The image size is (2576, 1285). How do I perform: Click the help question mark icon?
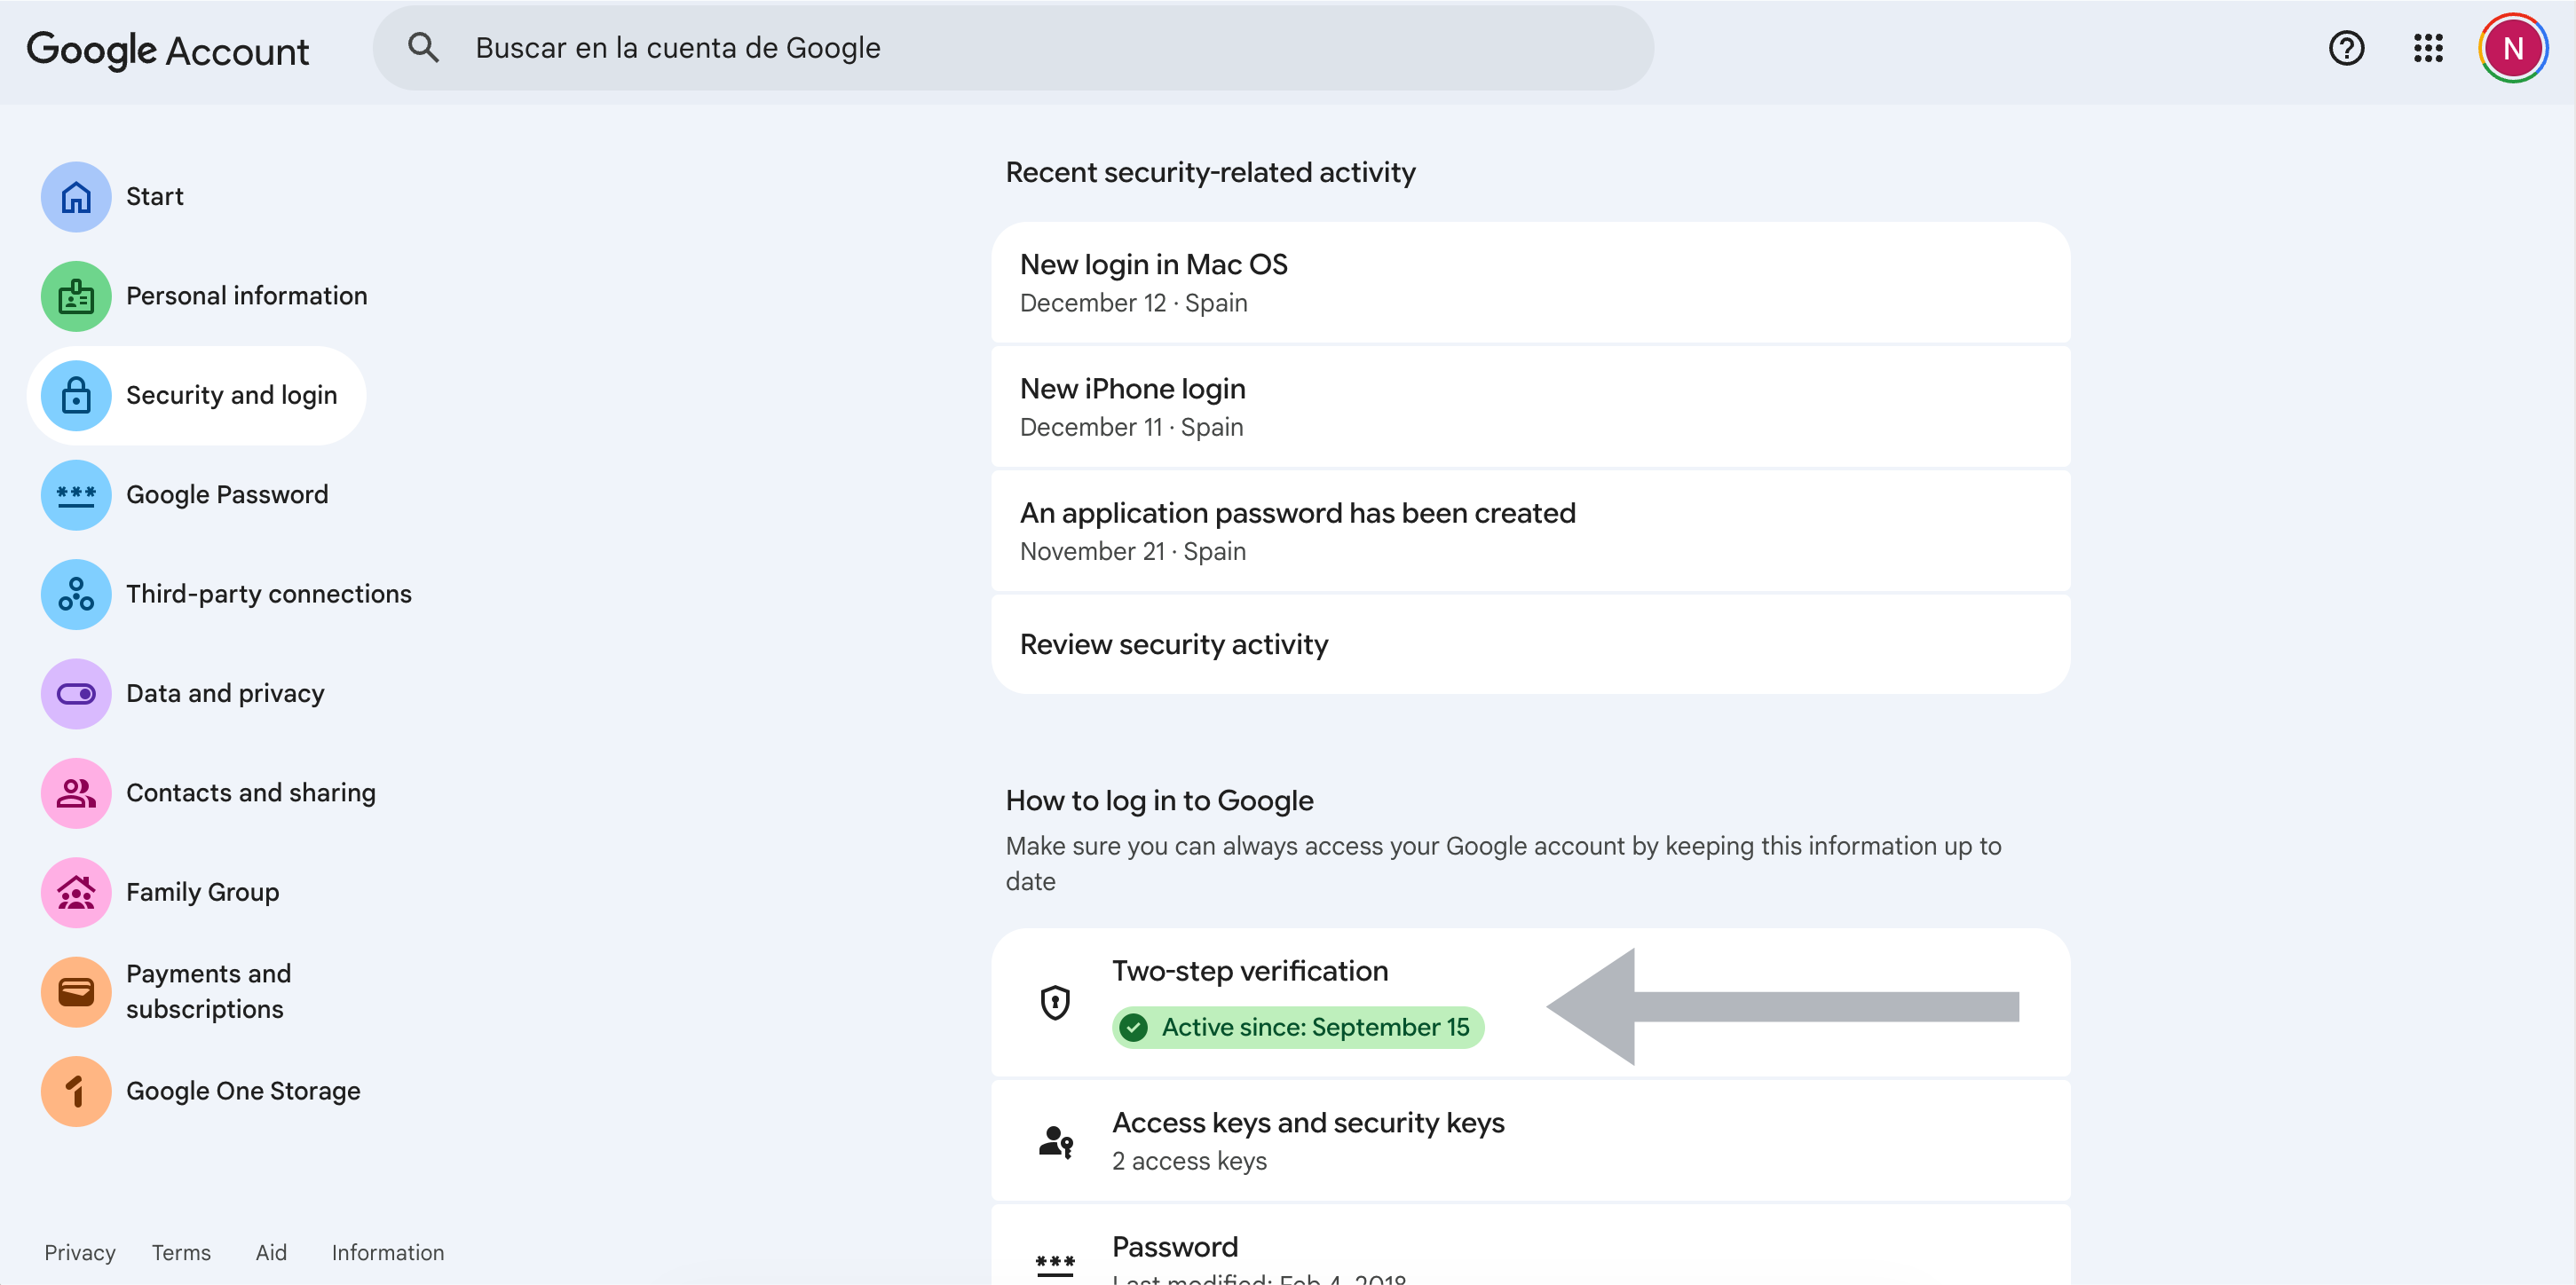[2345, 48]
